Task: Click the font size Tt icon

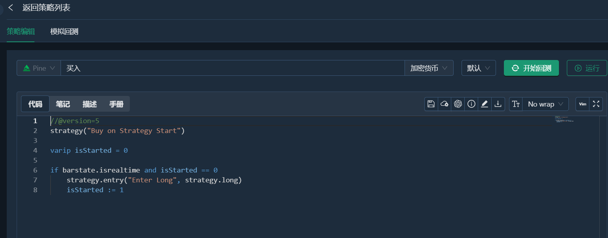Action: [x=516, y=104]
